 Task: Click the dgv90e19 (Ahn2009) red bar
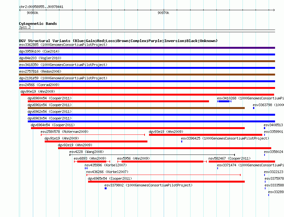pyautogui.click(x=147, y=95)
